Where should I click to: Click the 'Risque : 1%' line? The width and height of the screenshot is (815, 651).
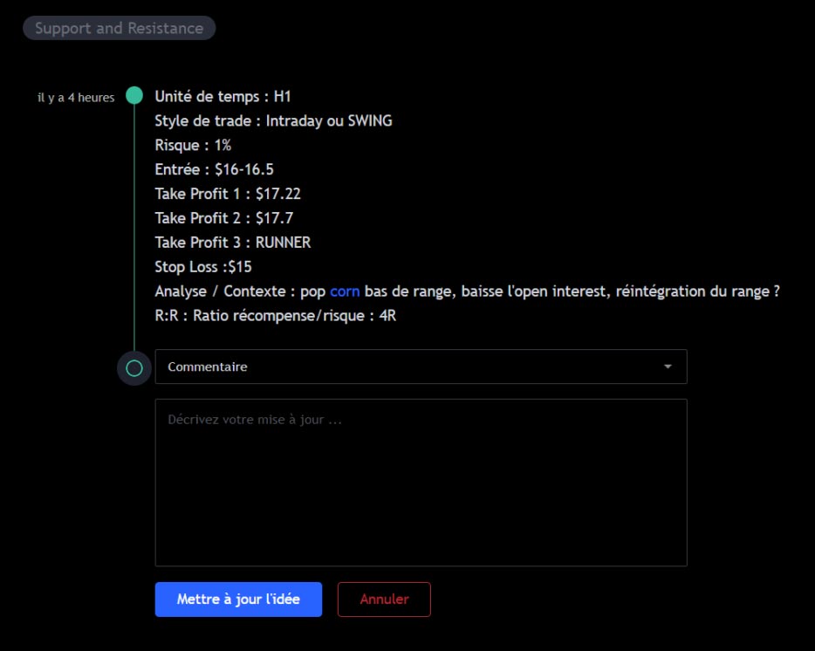click(x=193, y=146)
